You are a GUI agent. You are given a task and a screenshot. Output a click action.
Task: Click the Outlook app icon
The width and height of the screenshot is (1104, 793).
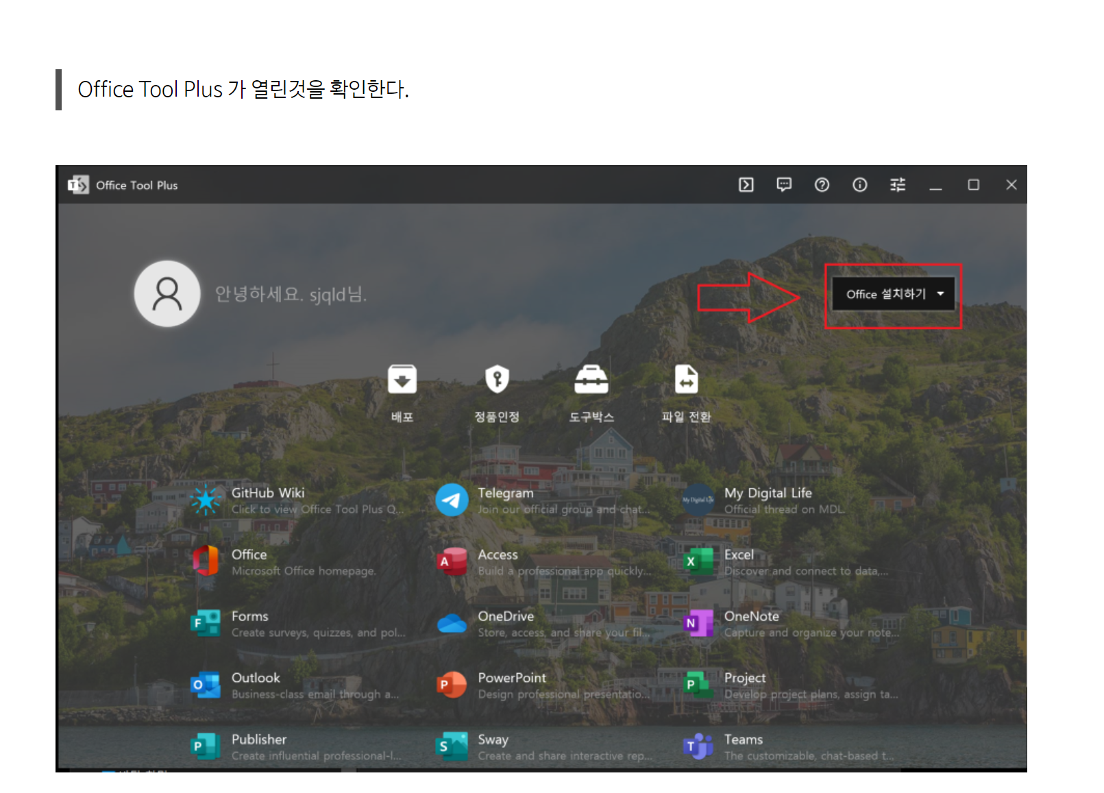tap(206, 685)
